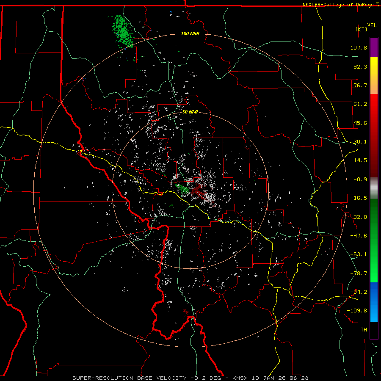Select the -109.8 velocity scale value
The width and height of the screenshot is (381, 381).
(x=357, y=311)
